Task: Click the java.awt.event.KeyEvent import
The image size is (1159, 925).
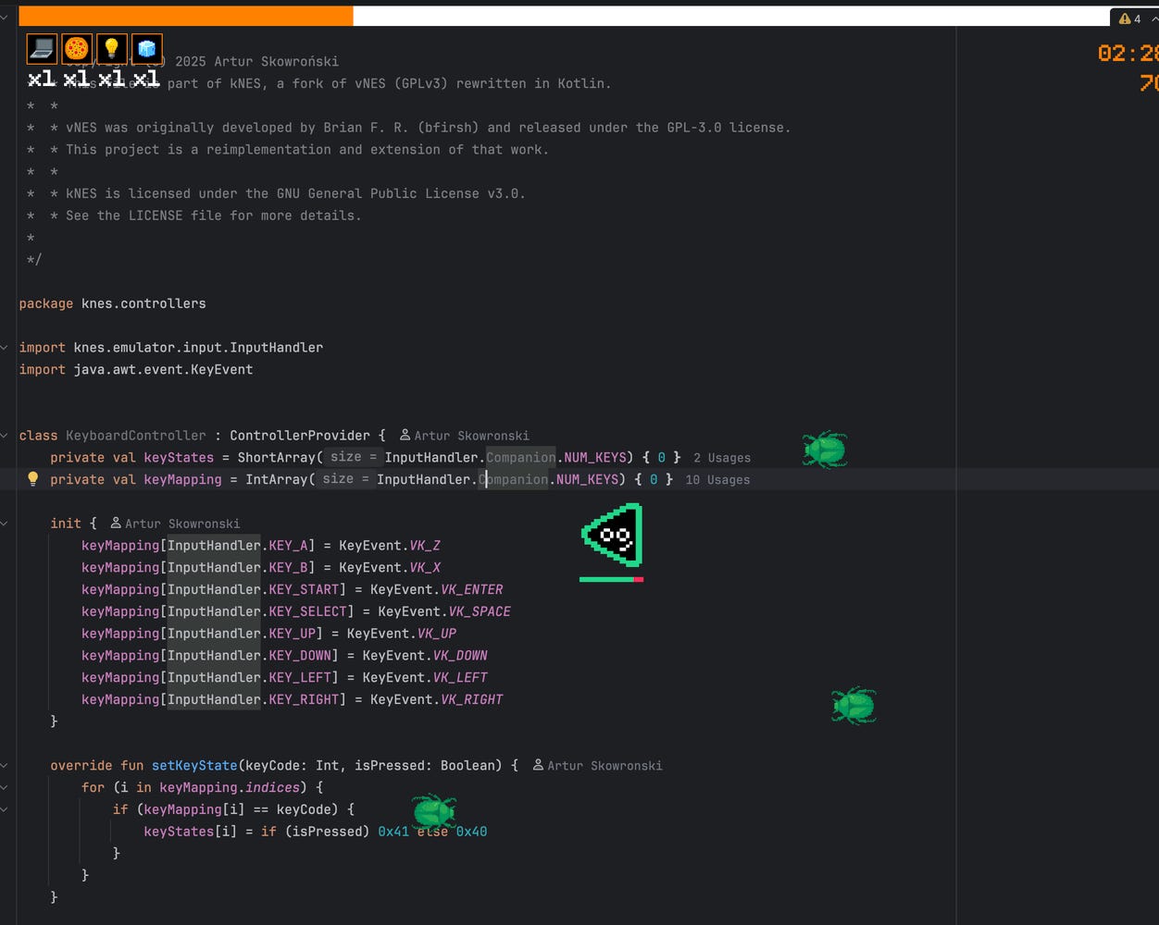Action: [136, 370]
